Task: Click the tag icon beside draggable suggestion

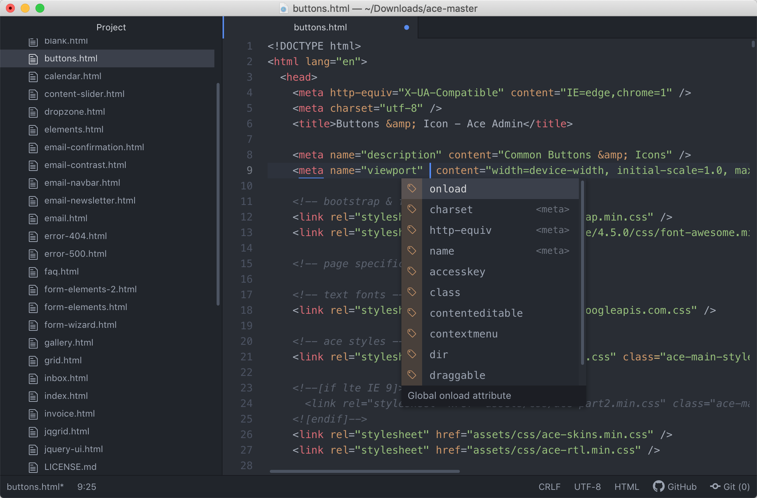Action: pyautogui.click(x=412, y=375)
